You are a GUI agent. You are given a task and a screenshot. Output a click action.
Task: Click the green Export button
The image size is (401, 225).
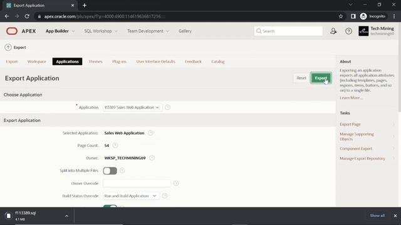coord(321,78)
